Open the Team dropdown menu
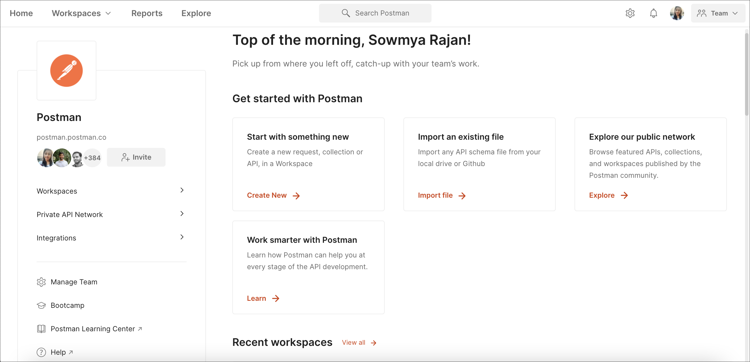This screenshot has height=362, width=750. (718, 13)
